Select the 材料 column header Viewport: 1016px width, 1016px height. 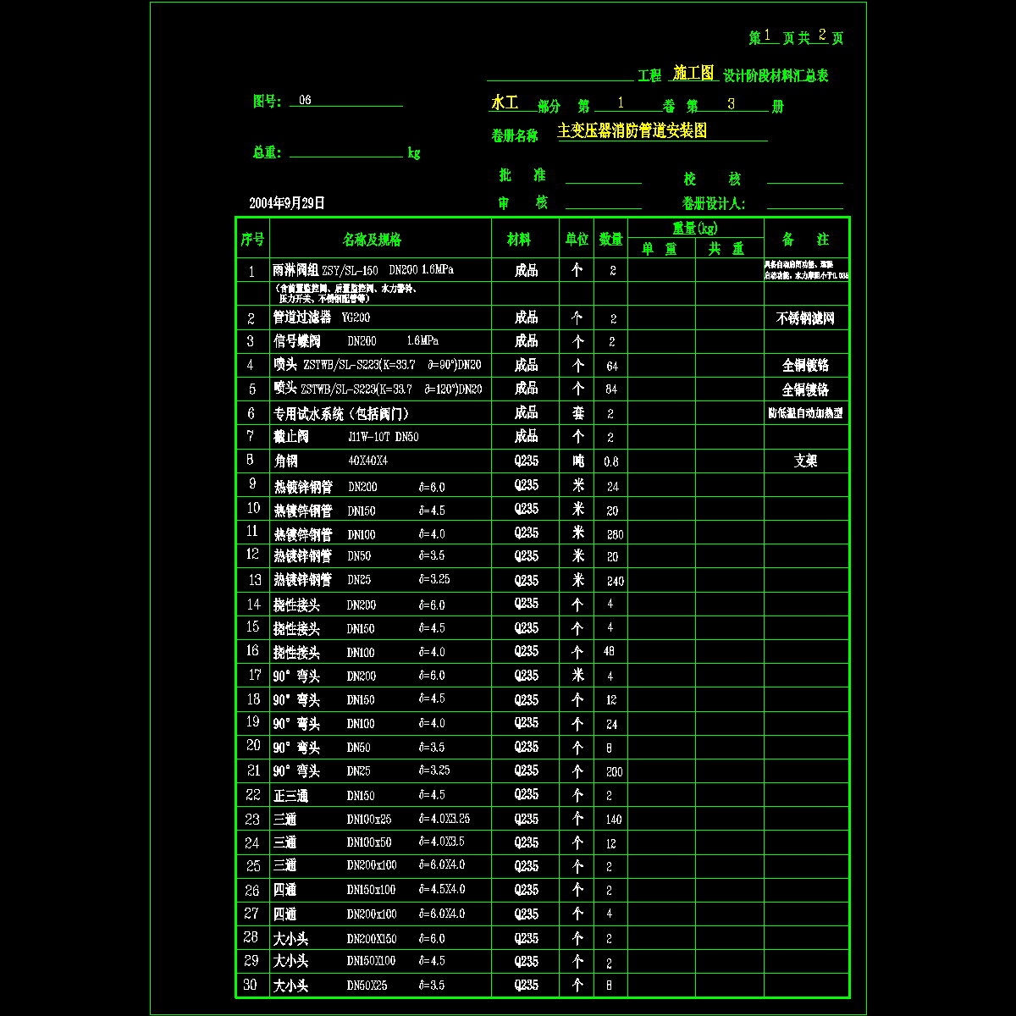(x=519, y=240)
